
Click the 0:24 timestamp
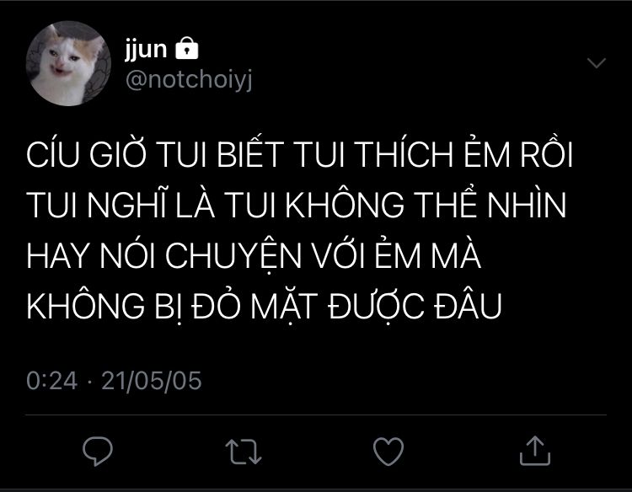tap(51, 381)
